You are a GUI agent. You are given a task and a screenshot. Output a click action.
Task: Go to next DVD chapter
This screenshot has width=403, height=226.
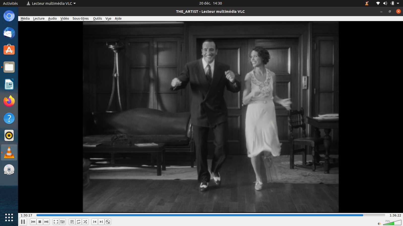coord(101,222)
